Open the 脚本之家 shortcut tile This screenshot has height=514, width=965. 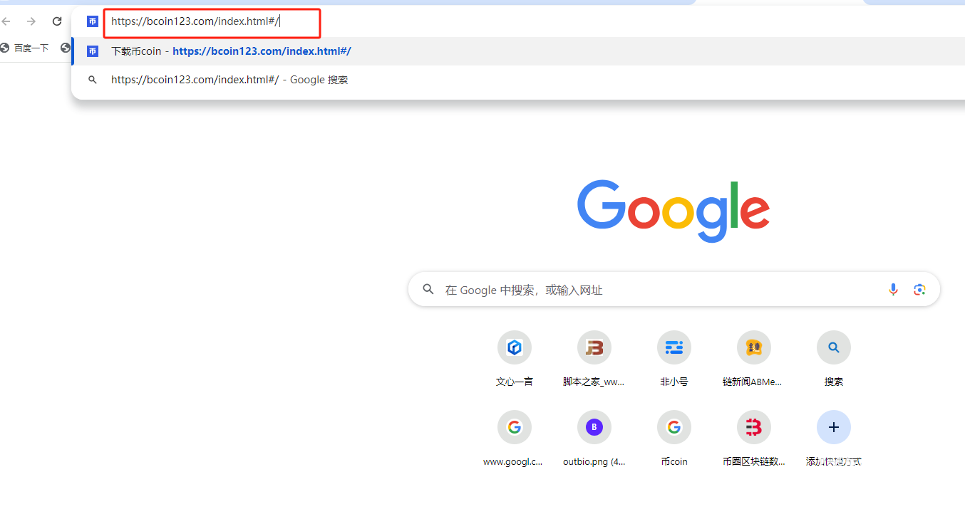click(x=594, y=348)
